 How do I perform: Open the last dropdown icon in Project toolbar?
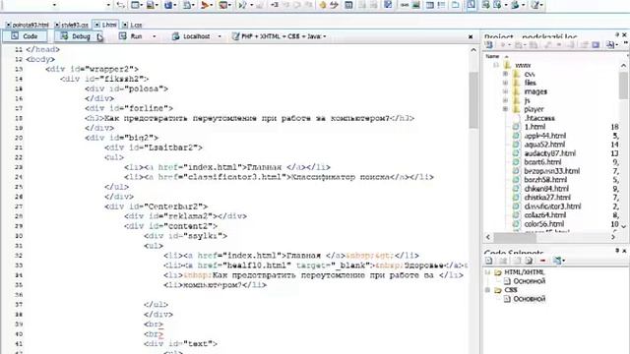coord(611,45)
